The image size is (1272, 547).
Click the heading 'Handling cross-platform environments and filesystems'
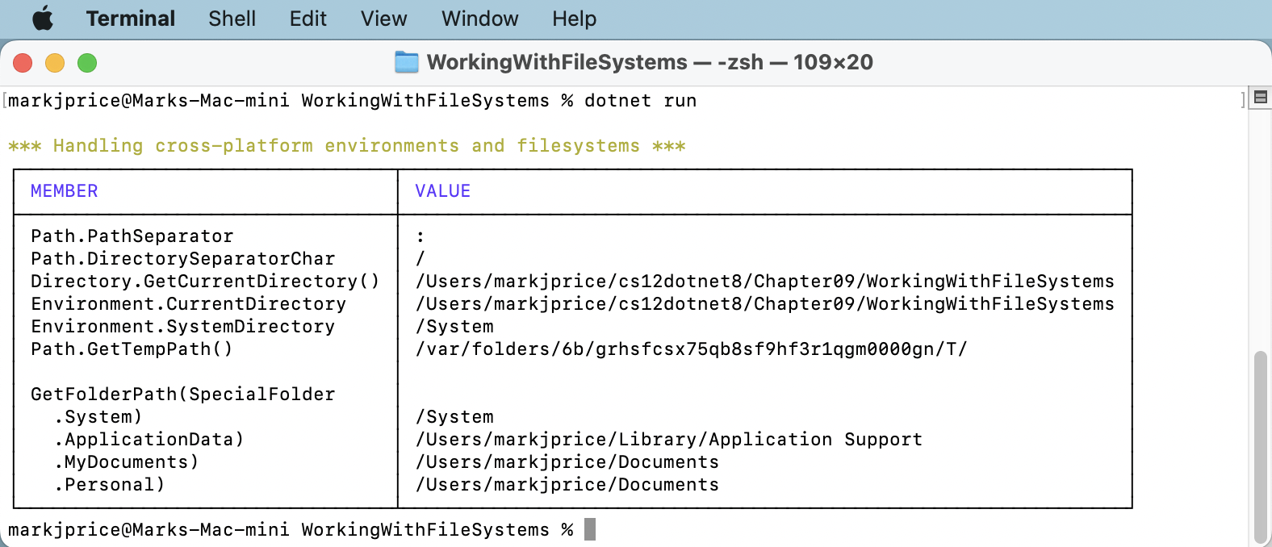click(346, 146)
